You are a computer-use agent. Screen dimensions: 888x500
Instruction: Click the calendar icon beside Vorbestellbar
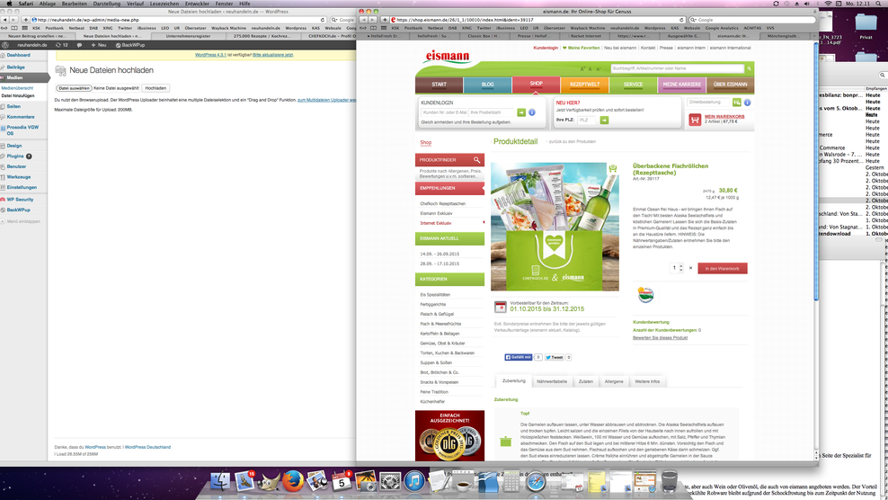point(500,307)
